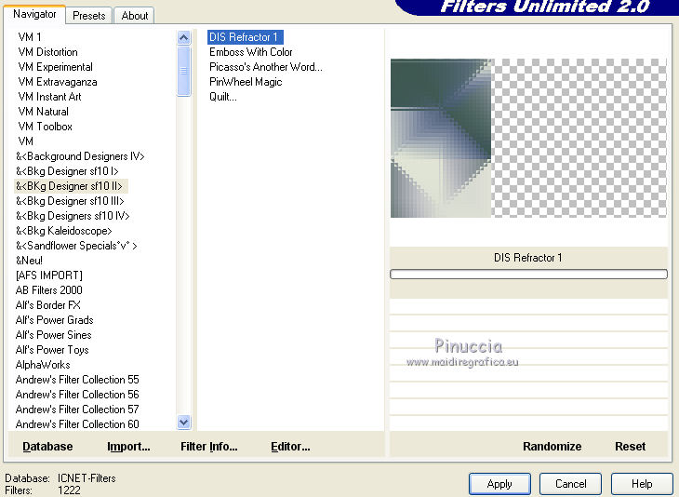Select Alf's Power Sines category
The height and width of the screenshot is (497, 679).
tap(54, 335)
